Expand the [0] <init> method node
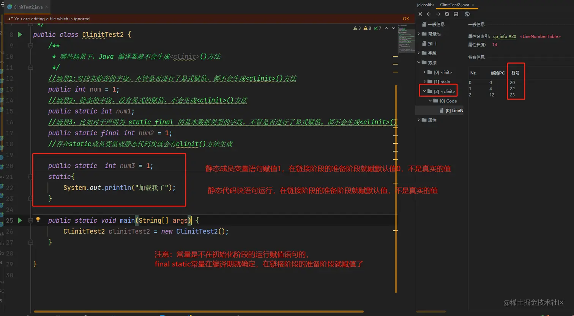This screenshot has width=574, height=316. 424,72
